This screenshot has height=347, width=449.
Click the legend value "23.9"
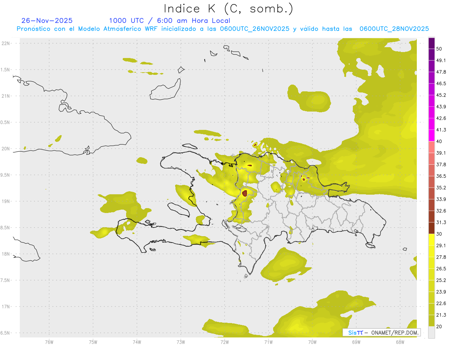tap(441, 292)
